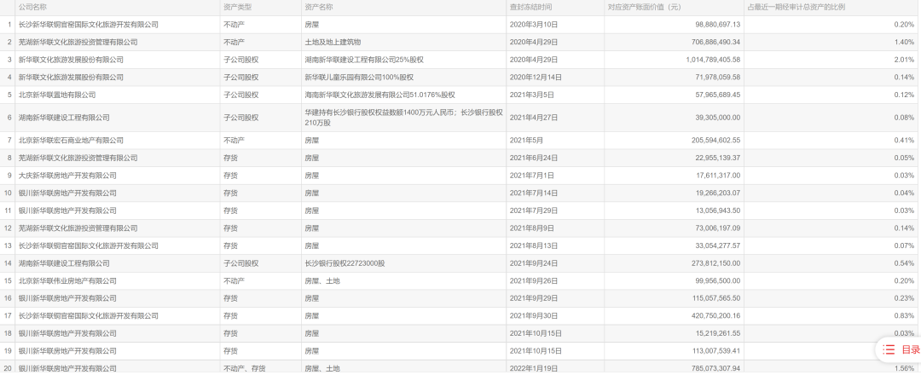Click the 长沙银行股权权益 asset description in row 6

(403, 118)
